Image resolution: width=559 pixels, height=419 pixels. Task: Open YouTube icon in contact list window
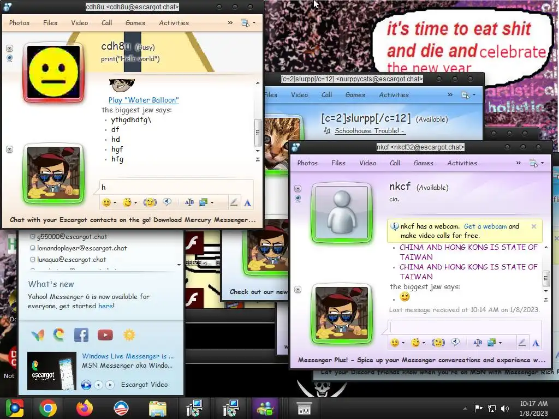point(105,335)
